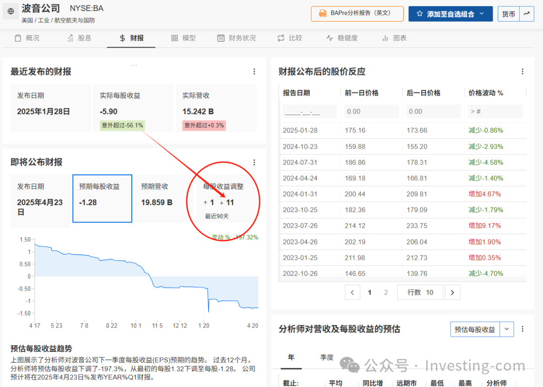Click the 添加至自选组合 star button
543x387 pixels.
pyautogui.click(x=450, y=14)
